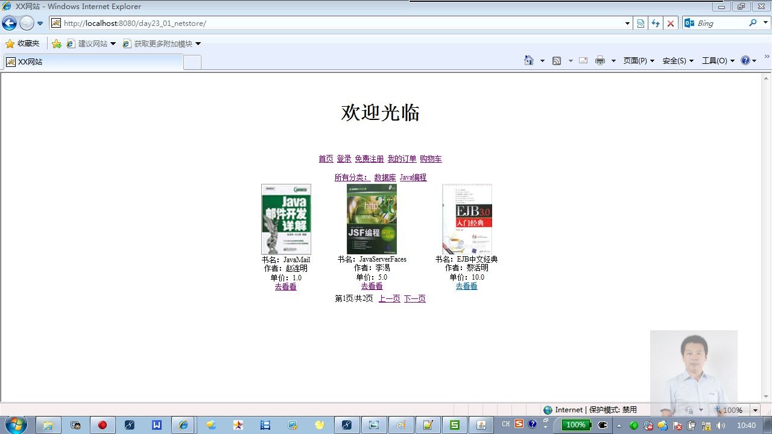The height and width of the screenshot is (434, 772).
Task: Open the recent pages dropdown beside Forward
Action: (40, 24)
